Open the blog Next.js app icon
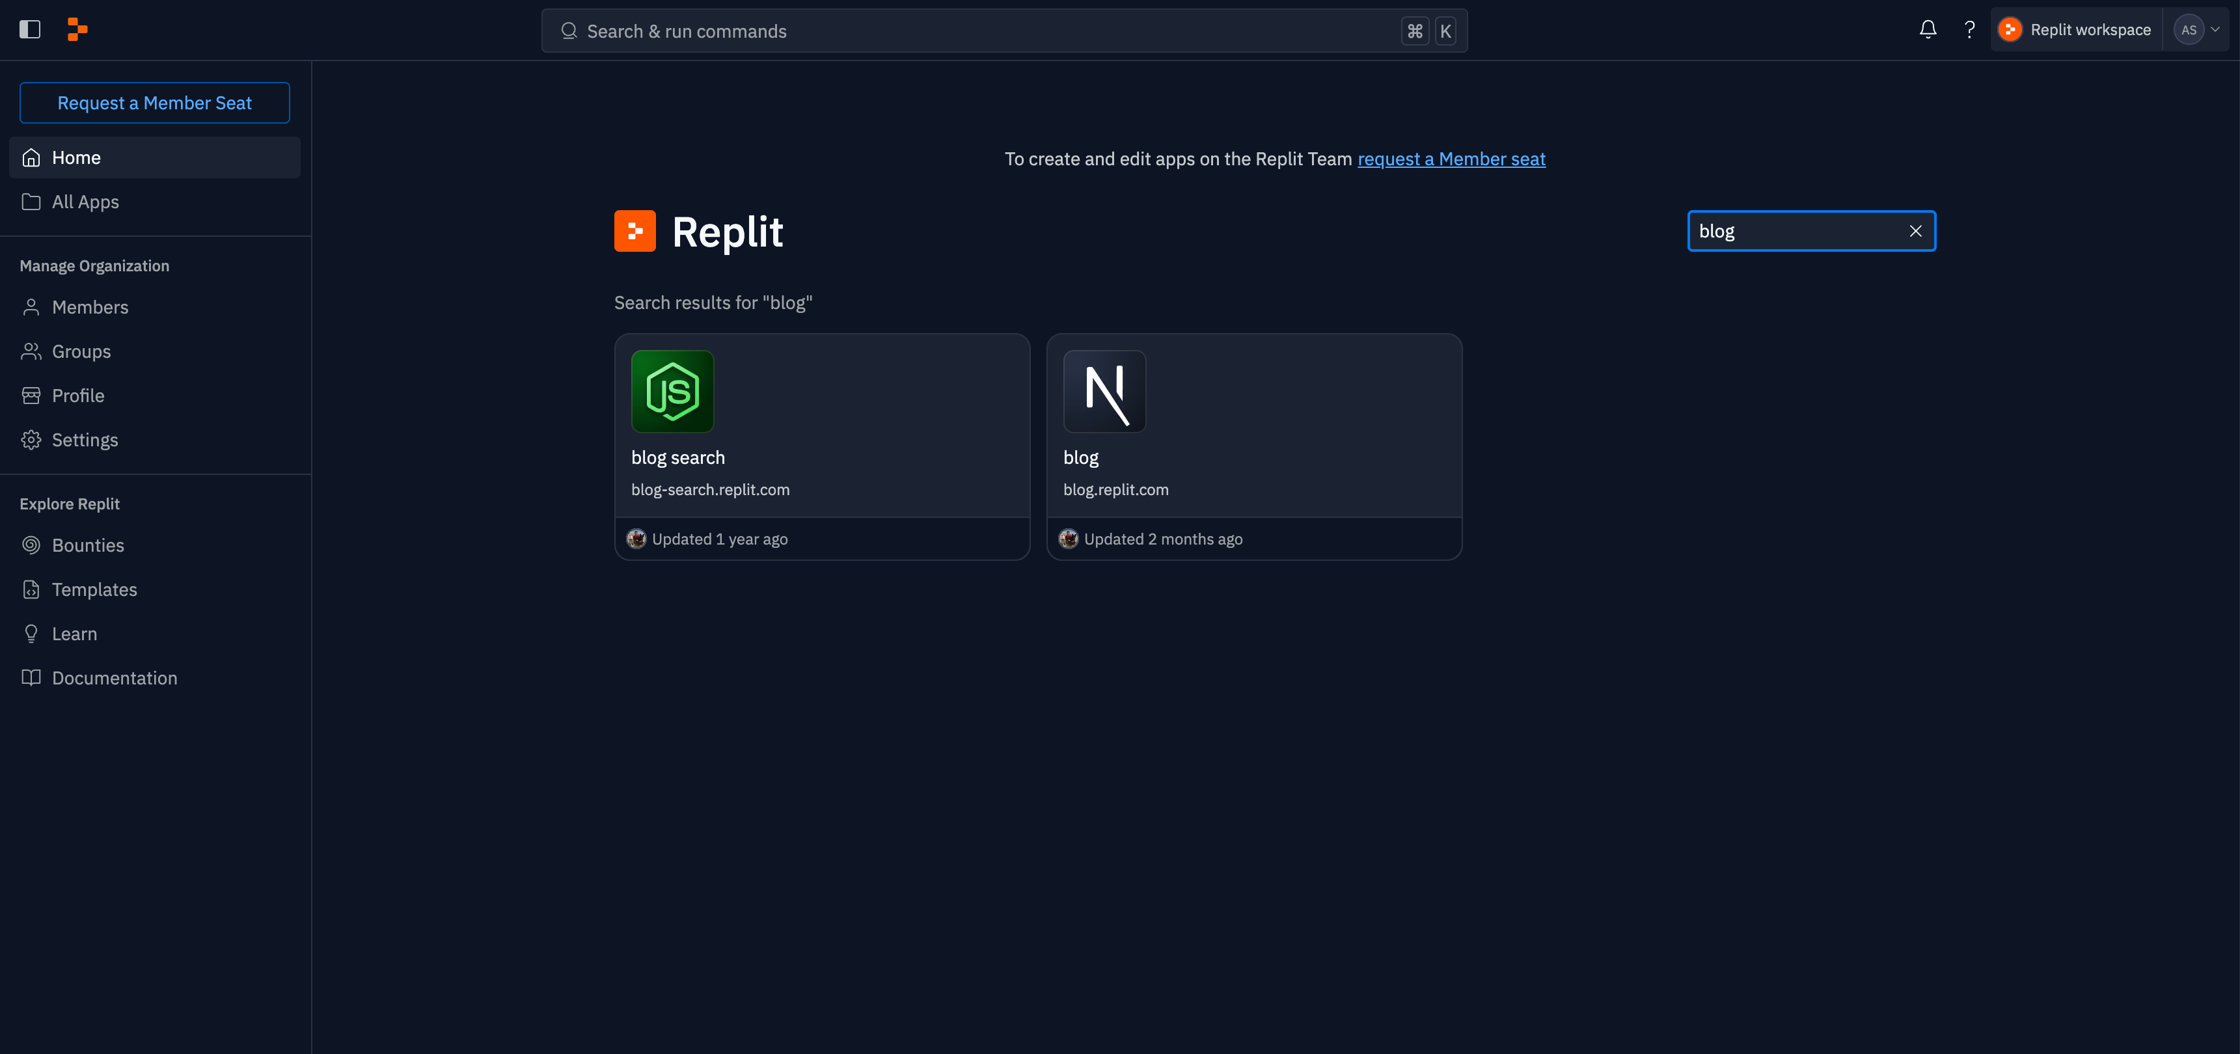Screen dimensions: 2240x1054 coord(1104,391)
